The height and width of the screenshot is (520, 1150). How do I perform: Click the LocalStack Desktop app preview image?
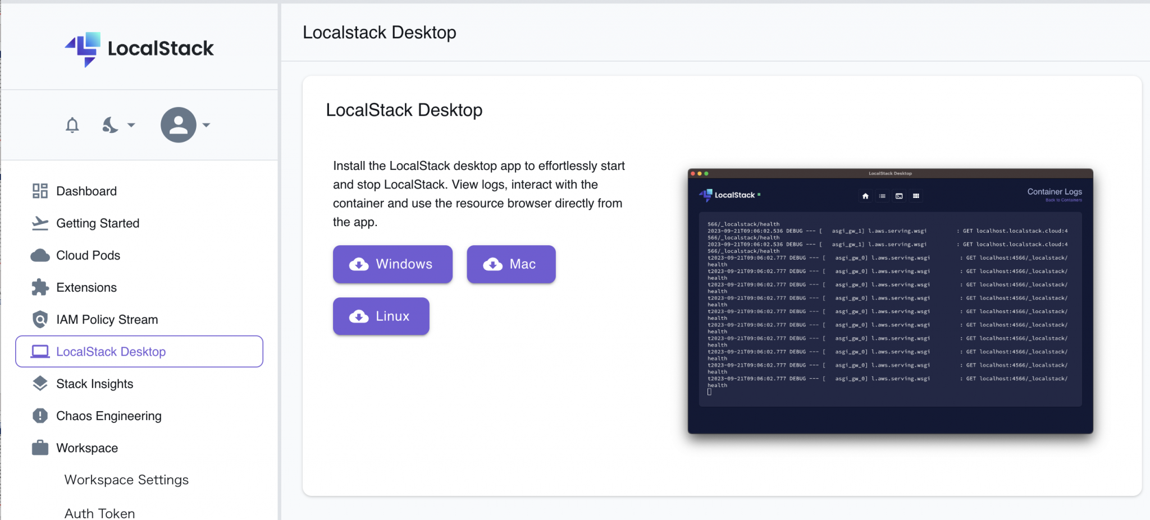coord(891,303)
